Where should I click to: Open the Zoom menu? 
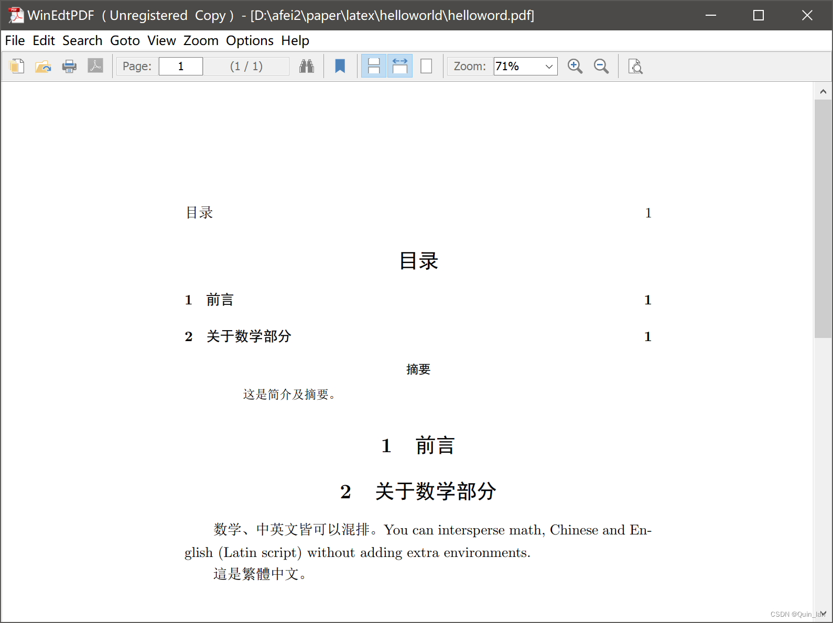(201, 40)
